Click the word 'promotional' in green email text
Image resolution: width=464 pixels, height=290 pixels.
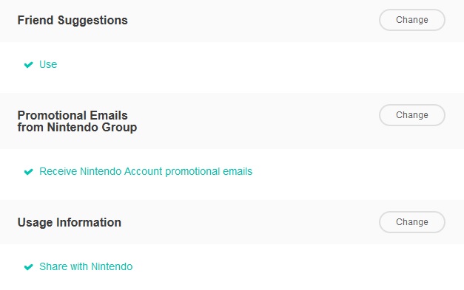pyautogui.click(x=192, y=172)
